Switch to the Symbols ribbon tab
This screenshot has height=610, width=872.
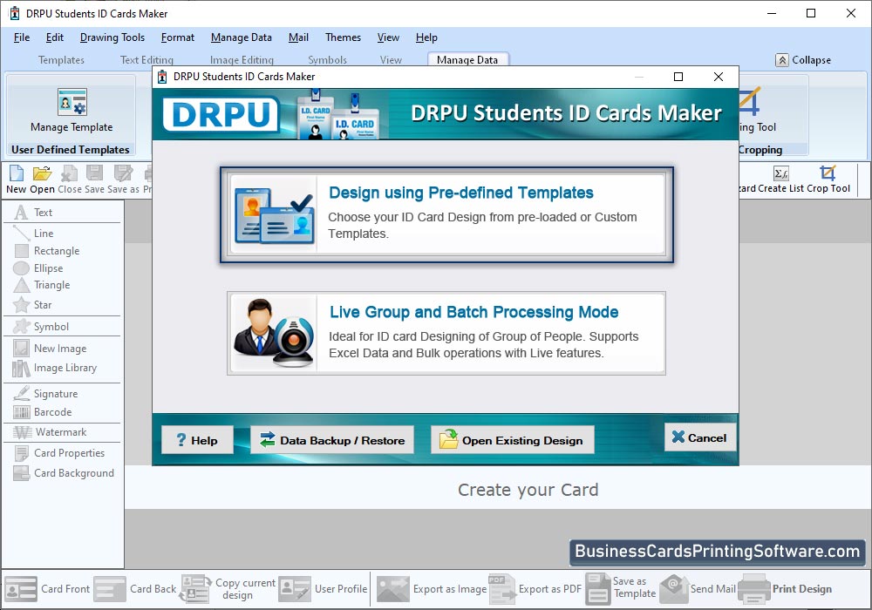click(x=328, y=60)
